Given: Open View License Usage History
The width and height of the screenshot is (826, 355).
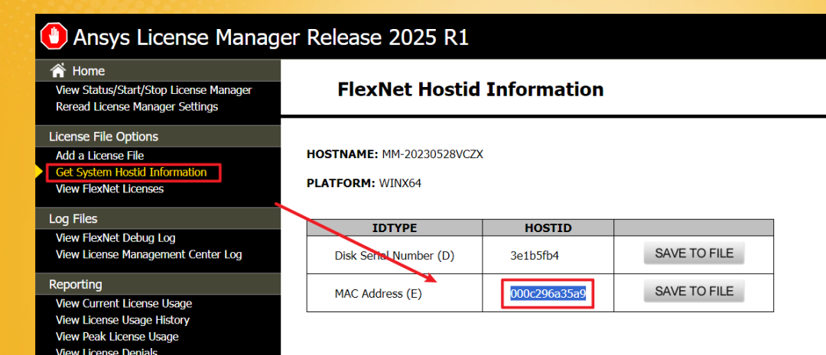Looking at the screenshot, I should pyautogui.click(x=122, y=320).
